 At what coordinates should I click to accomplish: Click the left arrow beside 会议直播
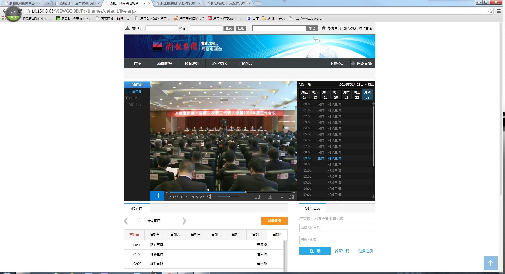(x=126, y=221)
